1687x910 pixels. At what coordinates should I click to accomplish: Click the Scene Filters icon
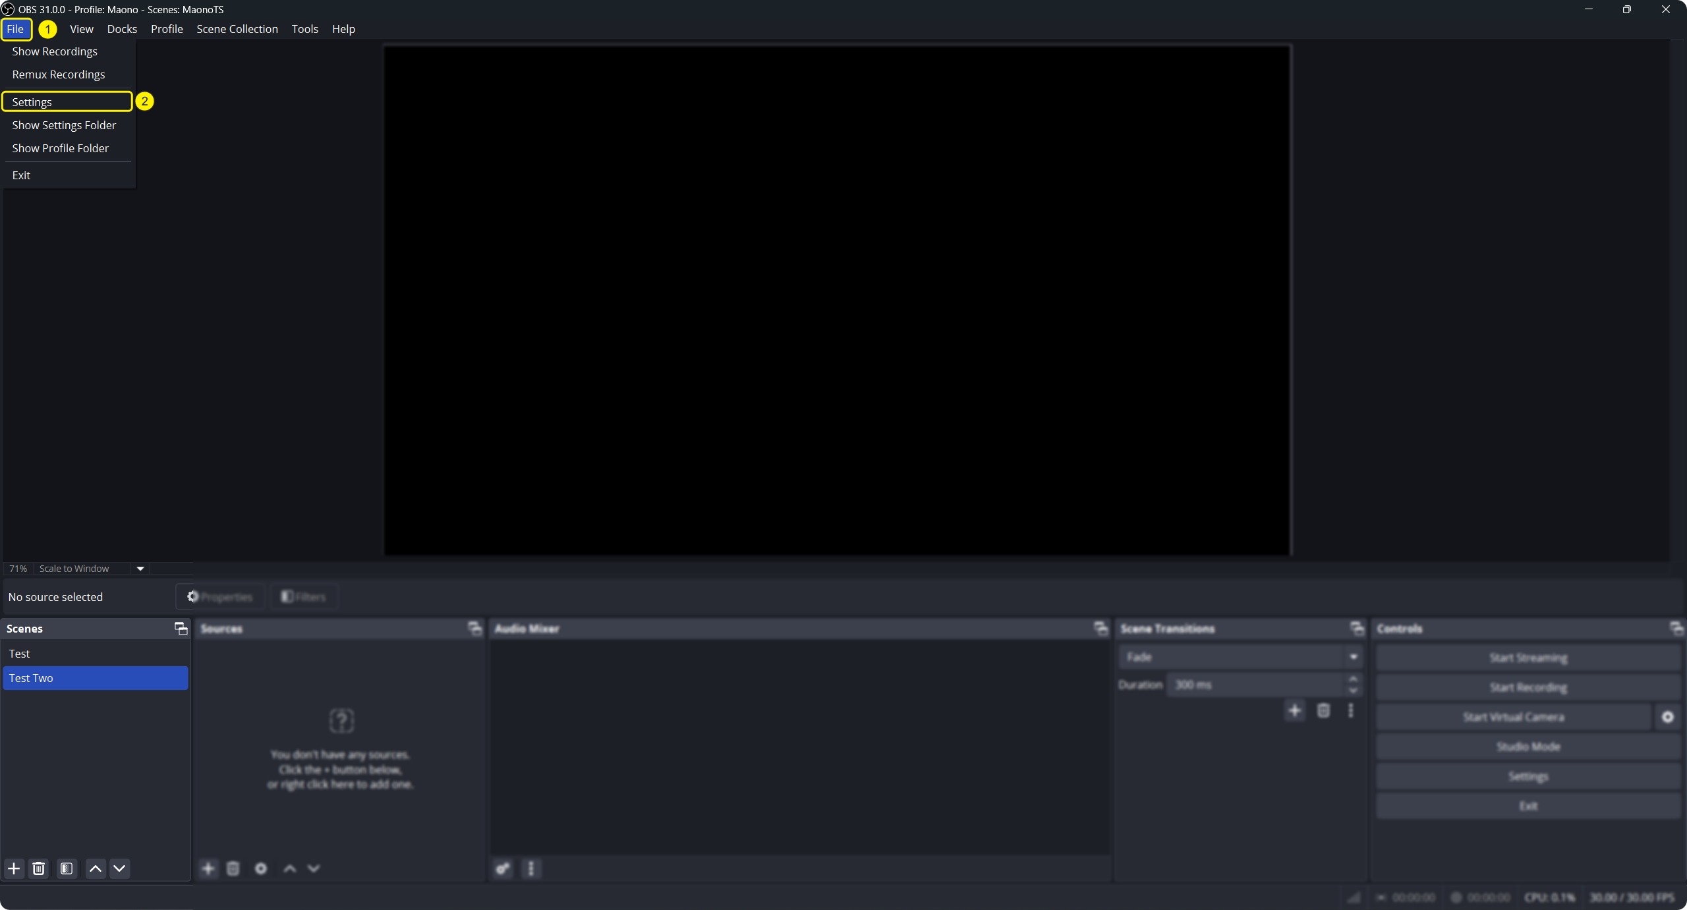pos(66,868)
